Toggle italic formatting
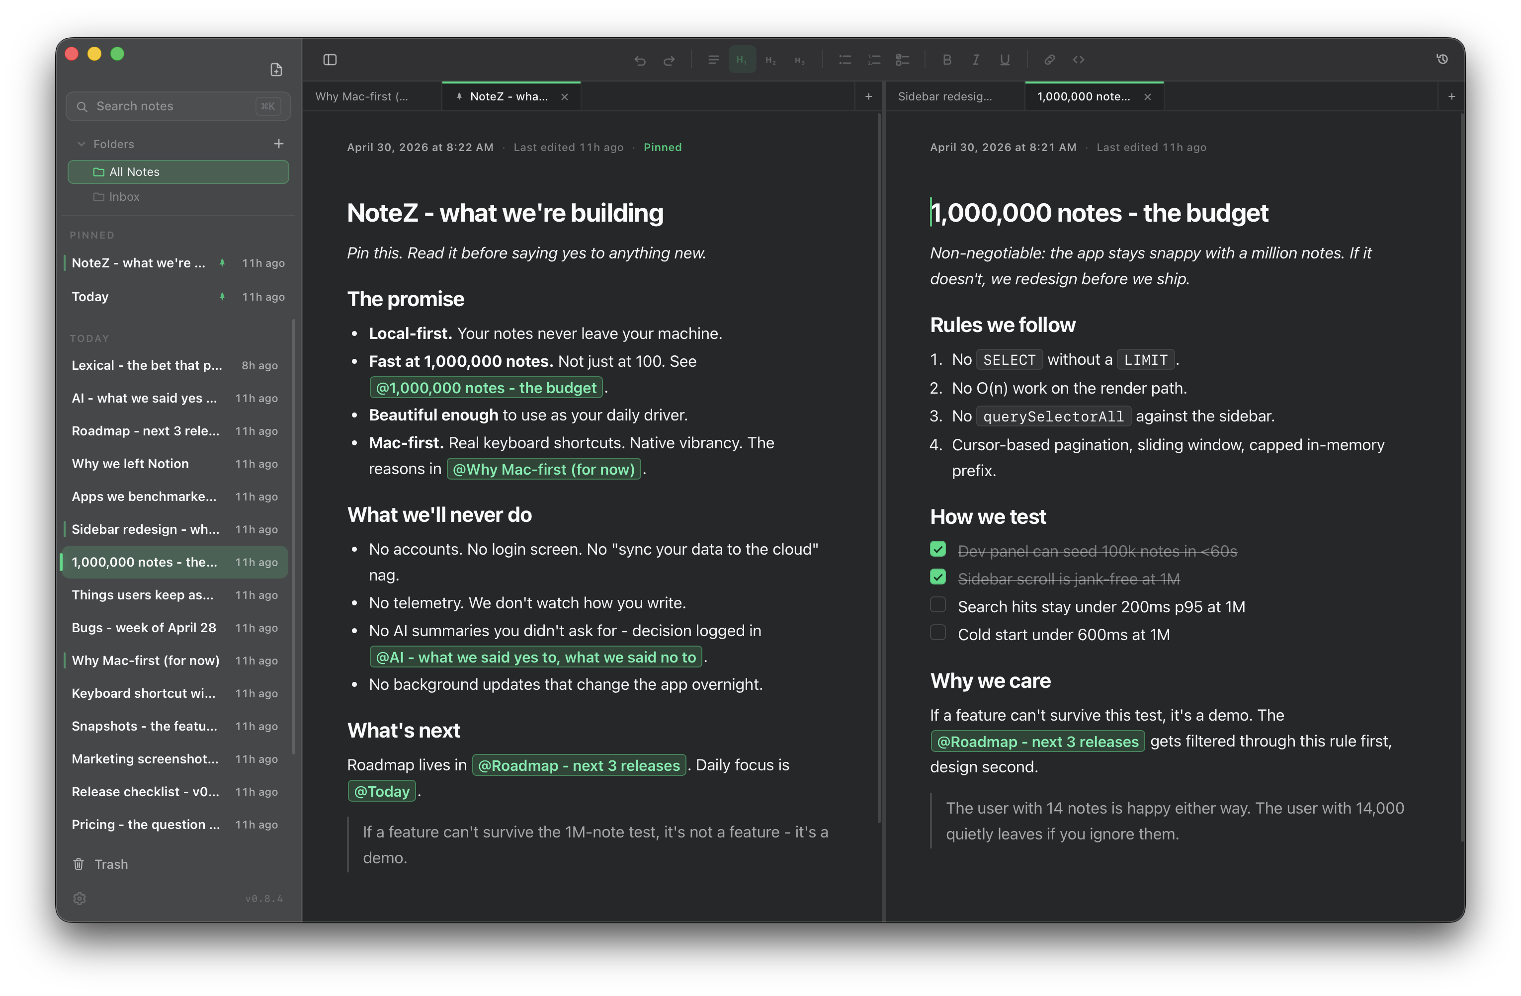This screenshot has height=996, width=1521. tap(976, 60)
